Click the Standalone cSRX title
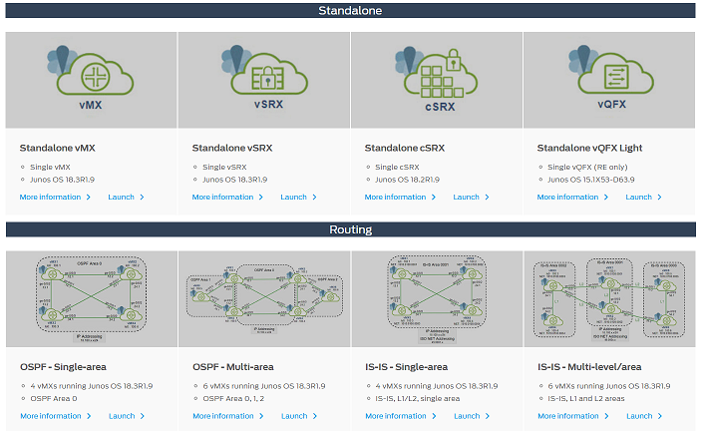 405,148
